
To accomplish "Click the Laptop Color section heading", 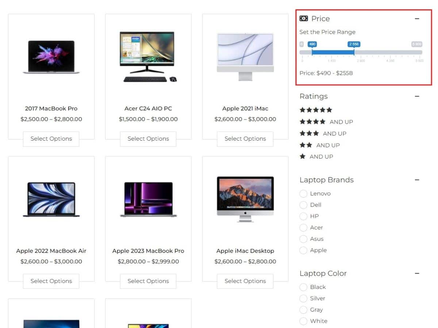I will point(323,273).
